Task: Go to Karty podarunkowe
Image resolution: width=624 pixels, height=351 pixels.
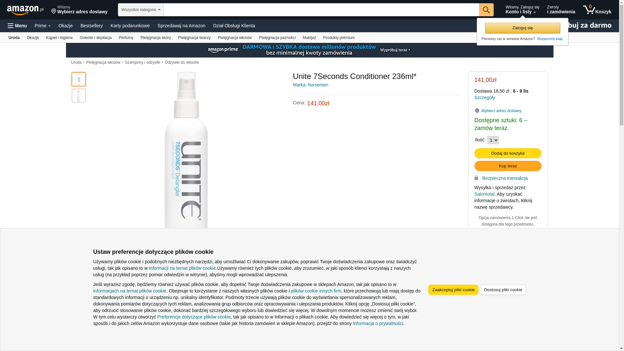Action: coord(130,26)
